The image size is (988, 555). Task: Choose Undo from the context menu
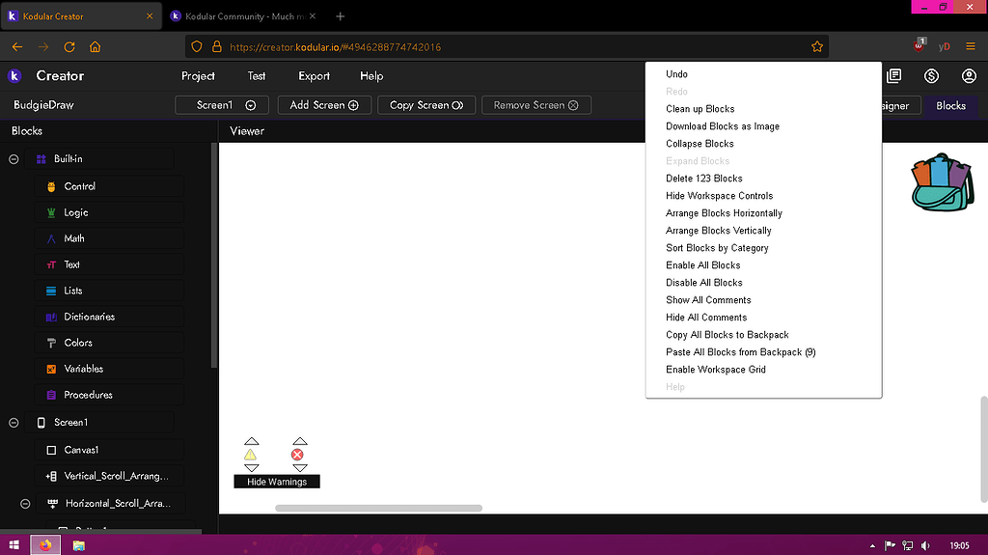[x=764, y=73]
